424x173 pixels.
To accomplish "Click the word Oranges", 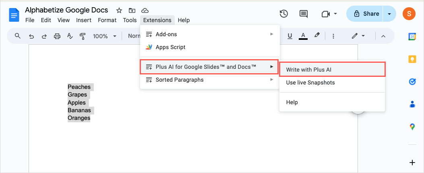I will [79, 118].
